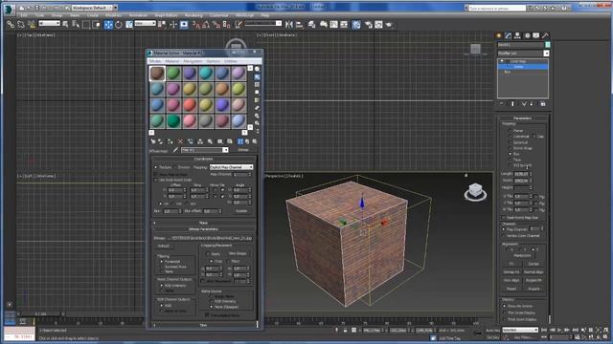Click the Acquire button
613x344 pixels.
[534, 289]
